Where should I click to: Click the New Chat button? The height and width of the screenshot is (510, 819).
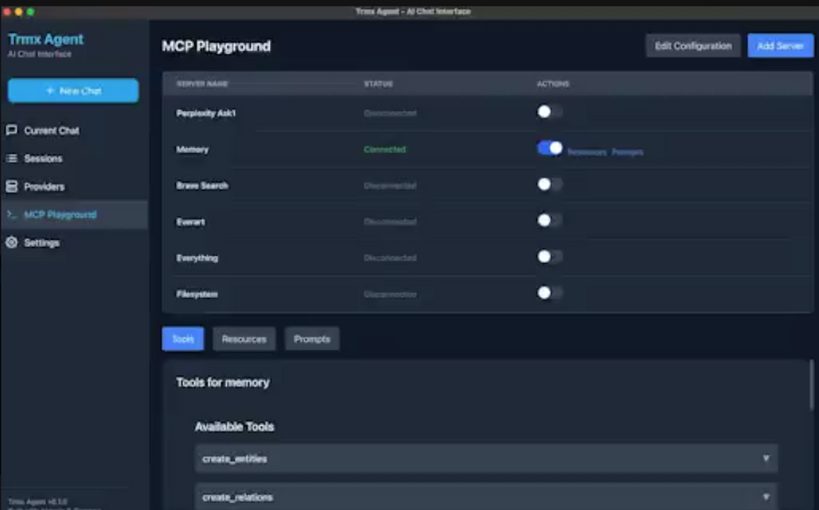(73, 91)
